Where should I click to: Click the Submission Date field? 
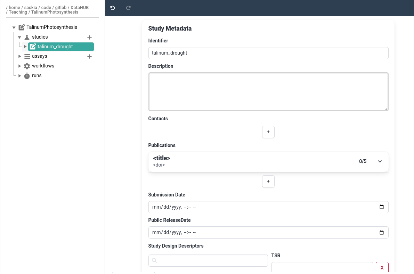[268, 207]
